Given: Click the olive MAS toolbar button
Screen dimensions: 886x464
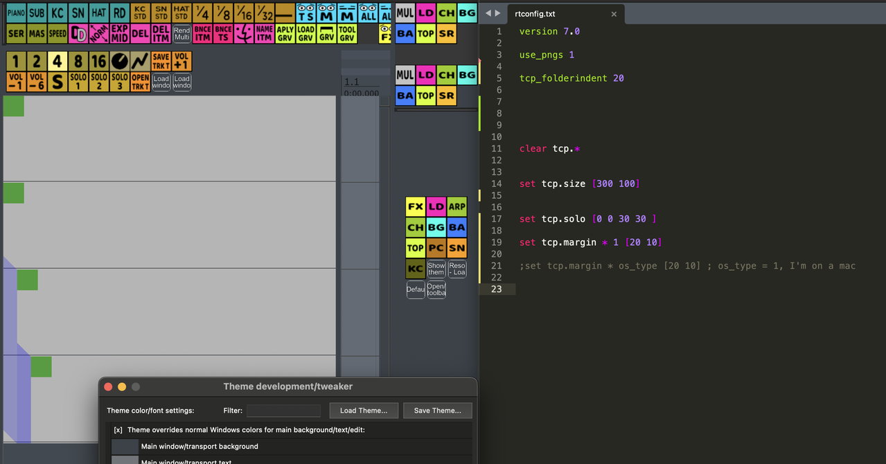Looking at the screenshot, I should 37,33.
